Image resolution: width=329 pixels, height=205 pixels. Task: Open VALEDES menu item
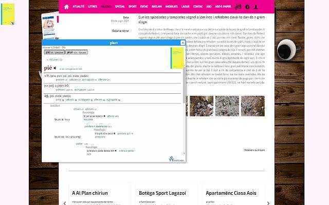[x=106, y=7]
